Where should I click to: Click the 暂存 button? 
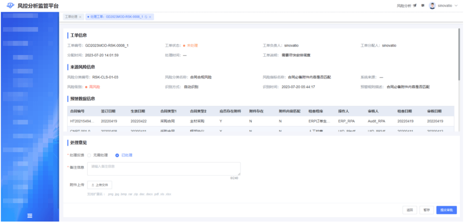pos(427,210)
